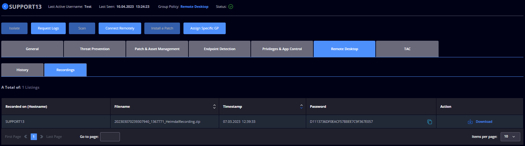
Task: Go to next page double-chevron
Action: click(x=42, y=137)
